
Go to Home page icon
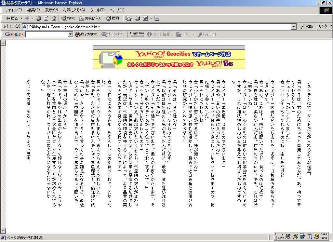point(54,19)
